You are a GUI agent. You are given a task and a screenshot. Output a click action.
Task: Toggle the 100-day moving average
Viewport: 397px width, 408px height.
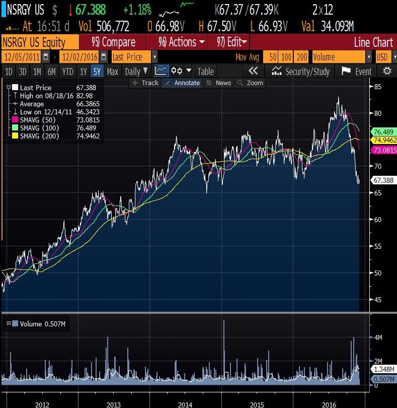(x=287, y=57)
